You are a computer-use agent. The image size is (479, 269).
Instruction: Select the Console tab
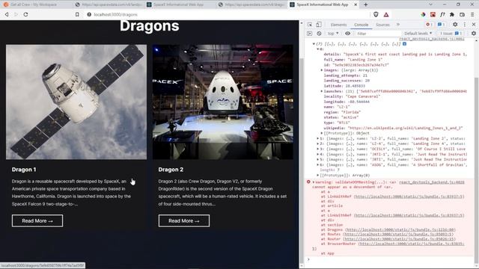click(x=361, y=25)
